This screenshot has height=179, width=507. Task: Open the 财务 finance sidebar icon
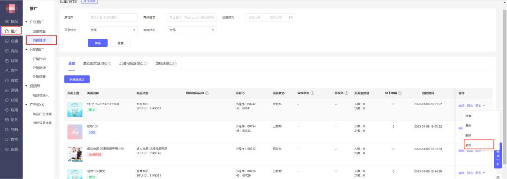click(7, 120)
